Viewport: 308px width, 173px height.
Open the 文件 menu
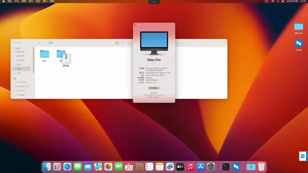17,1
